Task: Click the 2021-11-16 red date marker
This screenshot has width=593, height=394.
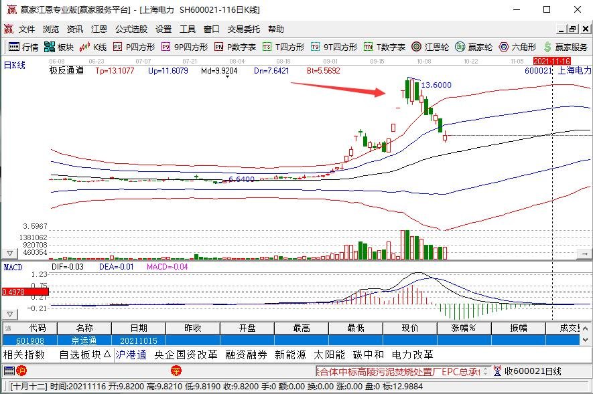Action: tap(551, 61)
